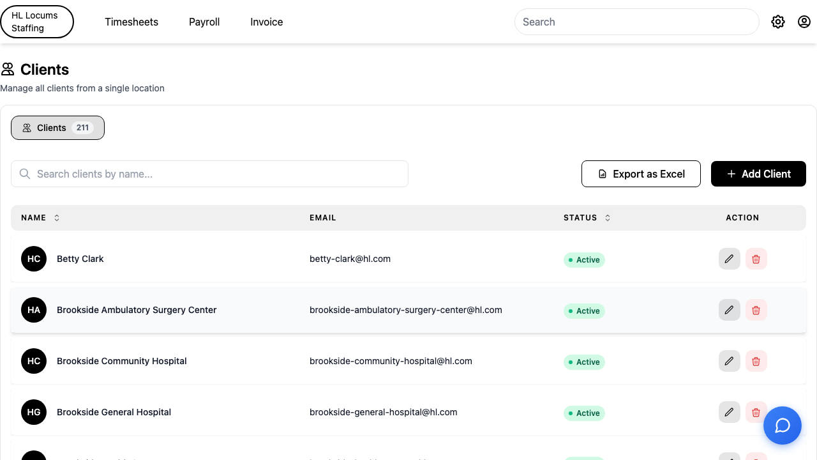Go to the Payroll page
Screen dimensions: 817x460
[x=204, y=22]
